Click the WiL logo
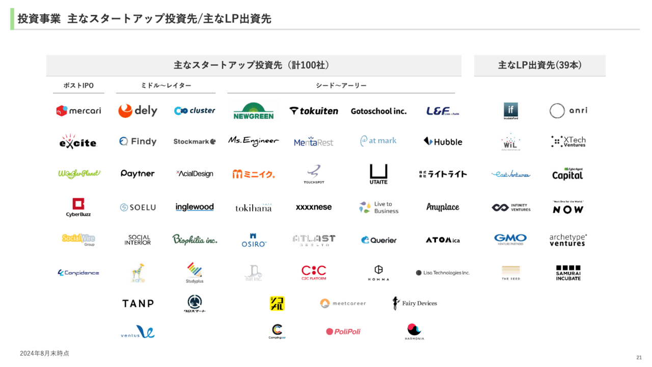 click(511, 142)
